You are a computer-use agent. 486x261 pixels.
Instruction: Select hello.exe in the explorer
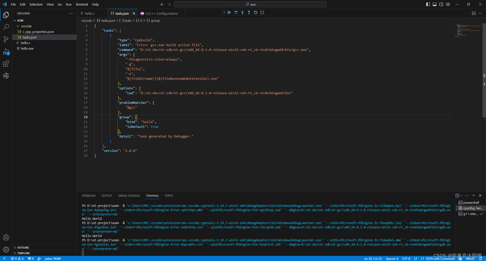pyautogui.click(x=44, y=48)
